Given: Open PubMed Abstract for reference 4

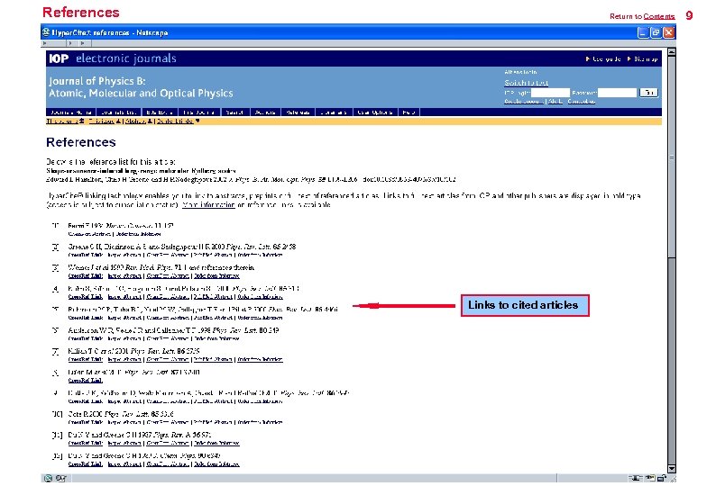Looking at the screenshot, I should [x=213, y=297].
